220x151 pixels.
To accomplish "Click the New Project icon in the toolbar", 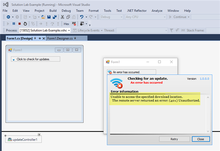I will (25, 17).
